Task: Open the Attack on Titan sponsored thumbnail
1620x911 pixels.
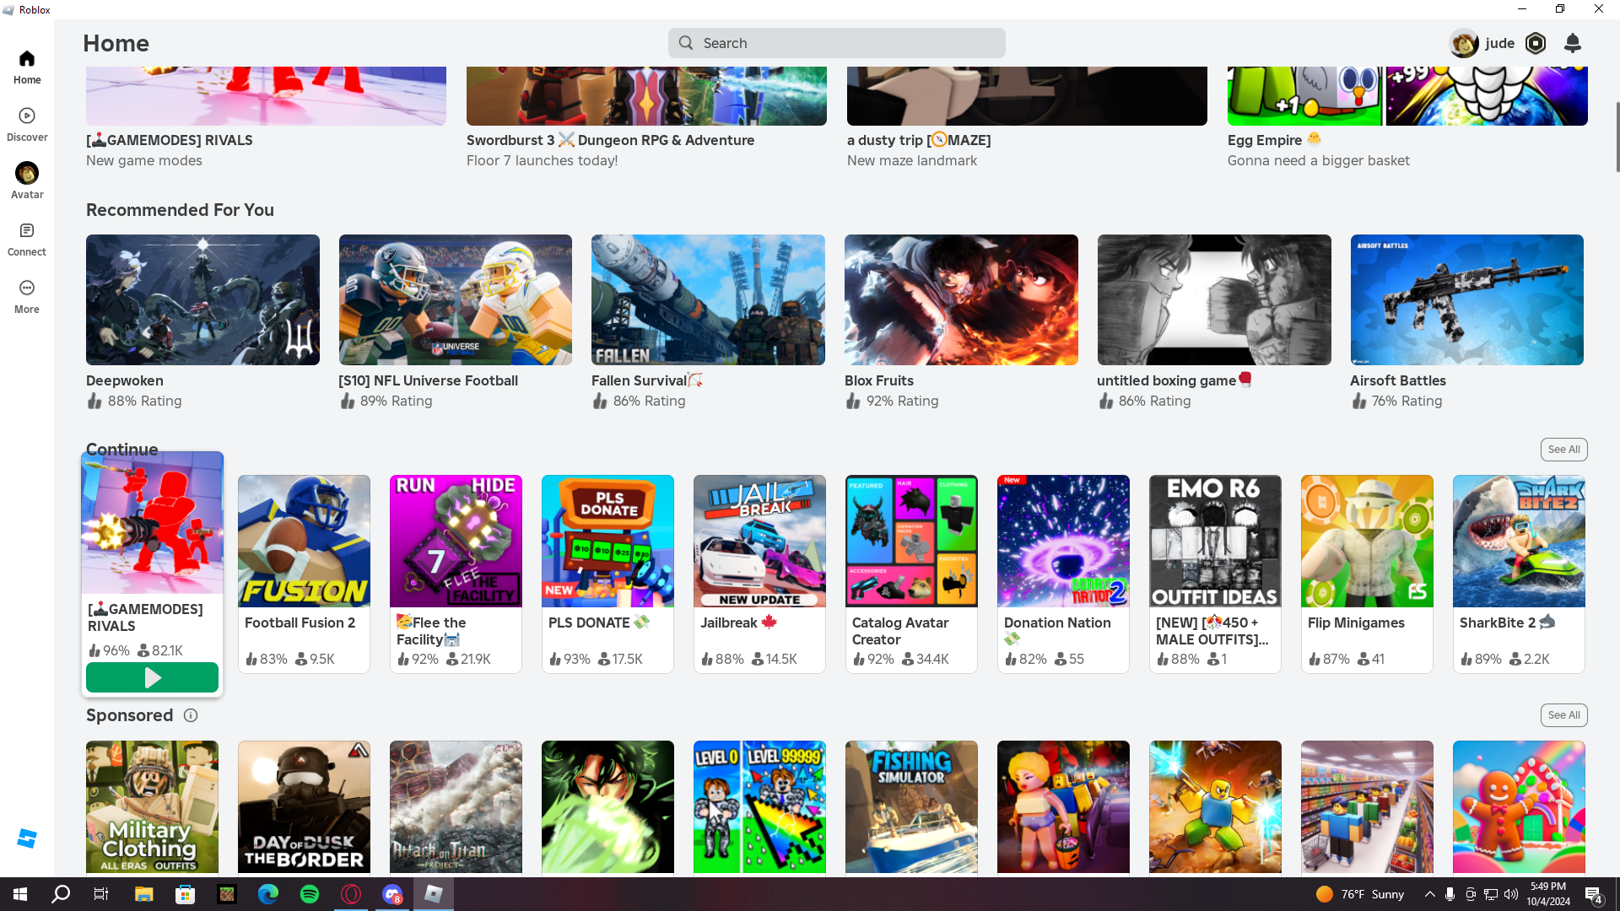Action: [x=456, y=807]
